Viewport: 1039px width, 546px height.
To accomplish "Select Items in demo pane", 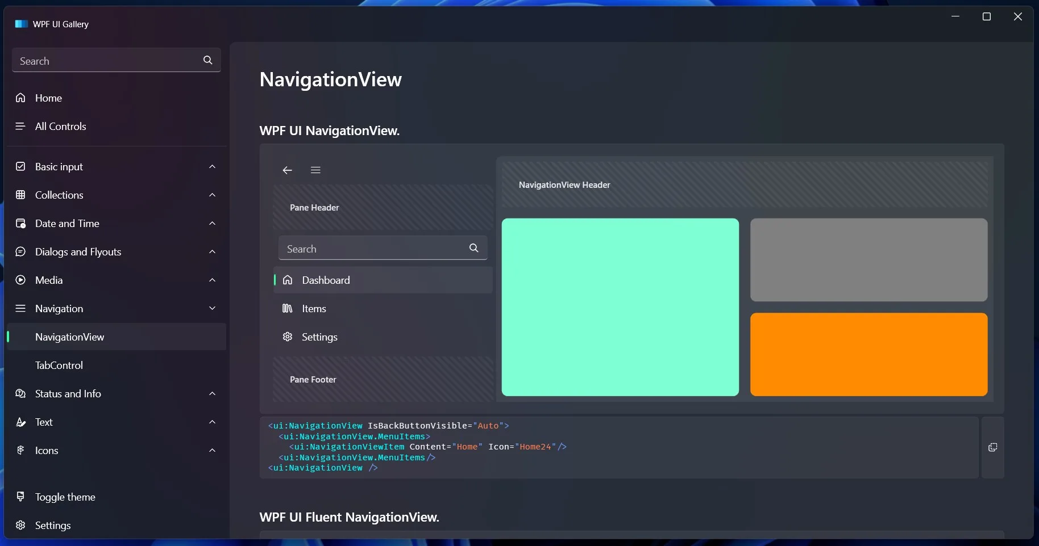I will 383,308.
